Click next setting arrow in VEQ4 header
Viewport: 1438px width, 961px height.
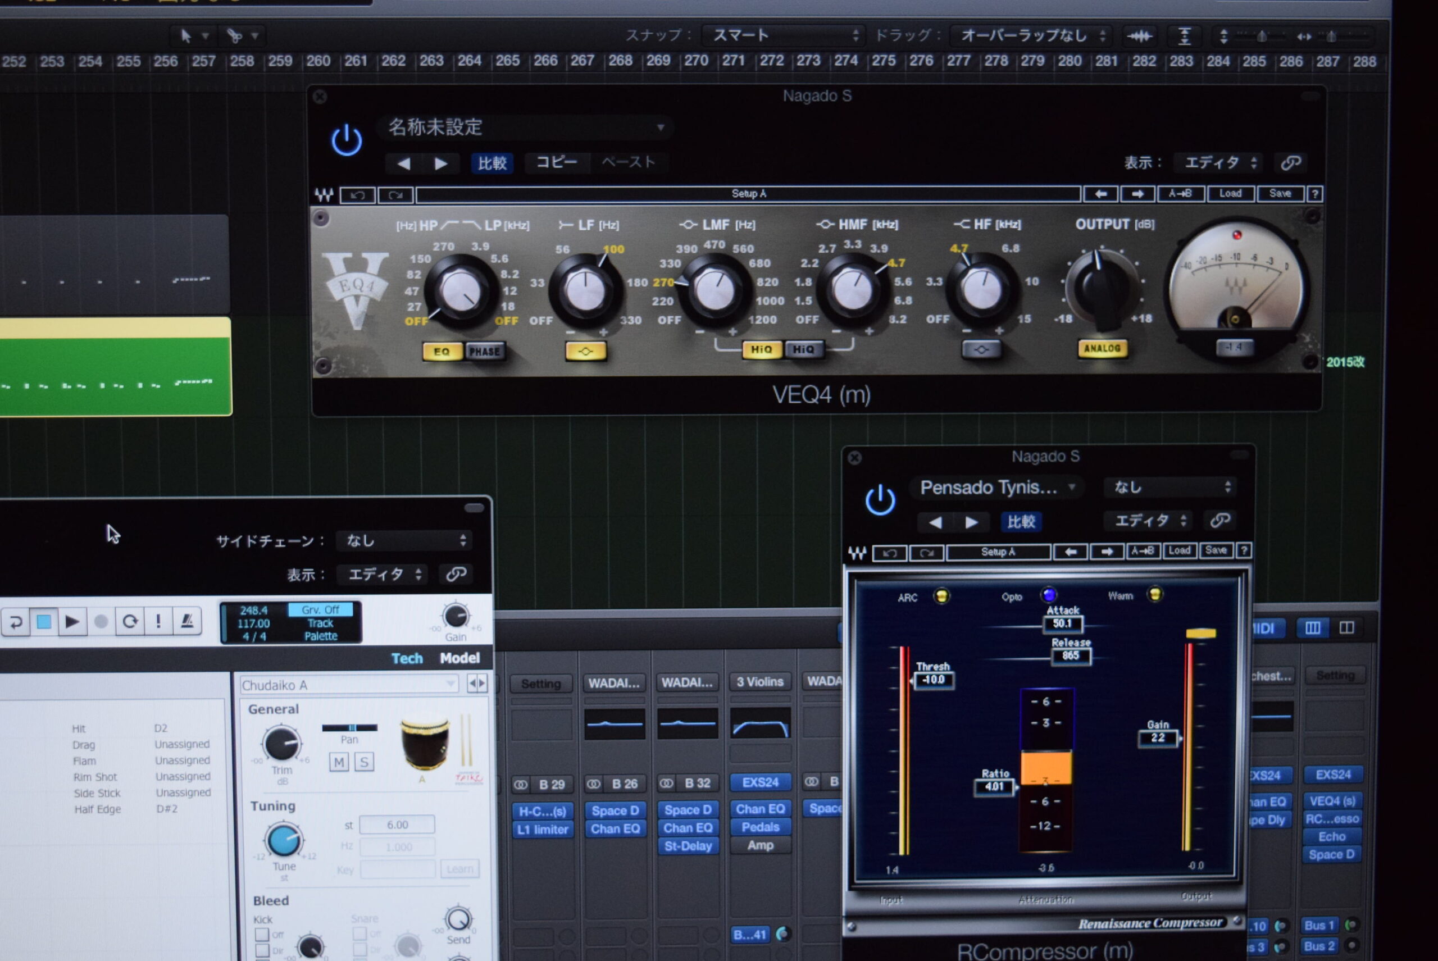[x=441, y=163]
